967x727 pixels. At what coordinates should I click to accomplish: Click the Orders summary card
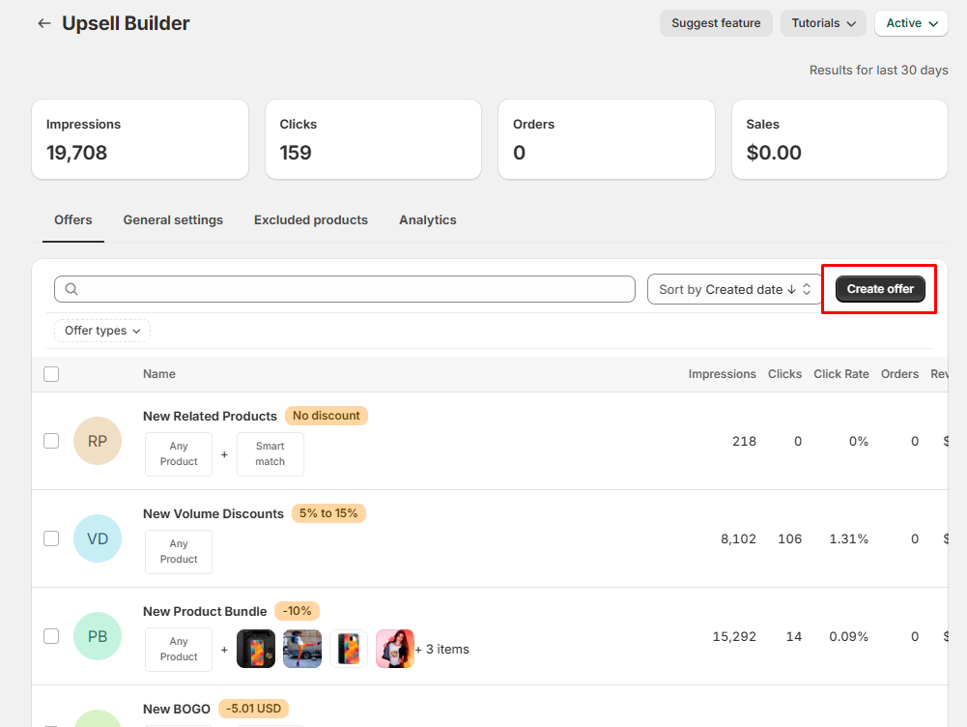(x=607, y=139)
